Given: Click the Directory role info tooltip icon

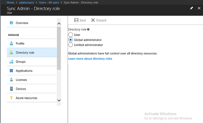Looking at the screenshot, I should [x=88, y=29].
